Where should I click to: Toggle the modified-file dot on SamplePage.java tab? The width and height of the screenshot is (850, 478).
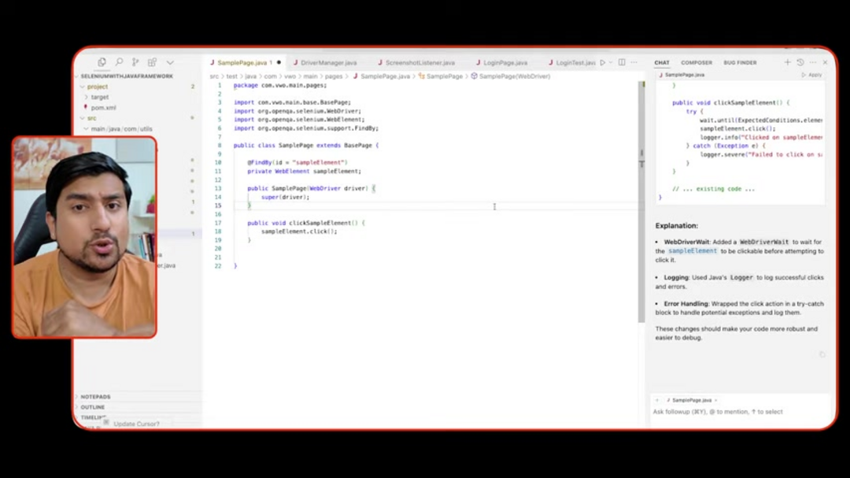(x=279, y=61)
